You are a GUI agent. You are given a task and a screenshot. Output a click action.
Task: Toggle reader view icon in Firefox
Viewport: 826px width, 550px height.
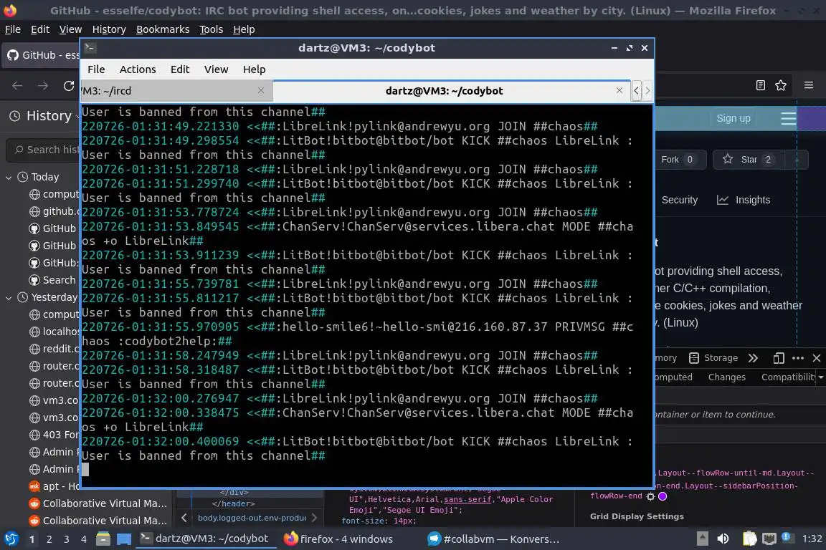[x=760, y=85]
